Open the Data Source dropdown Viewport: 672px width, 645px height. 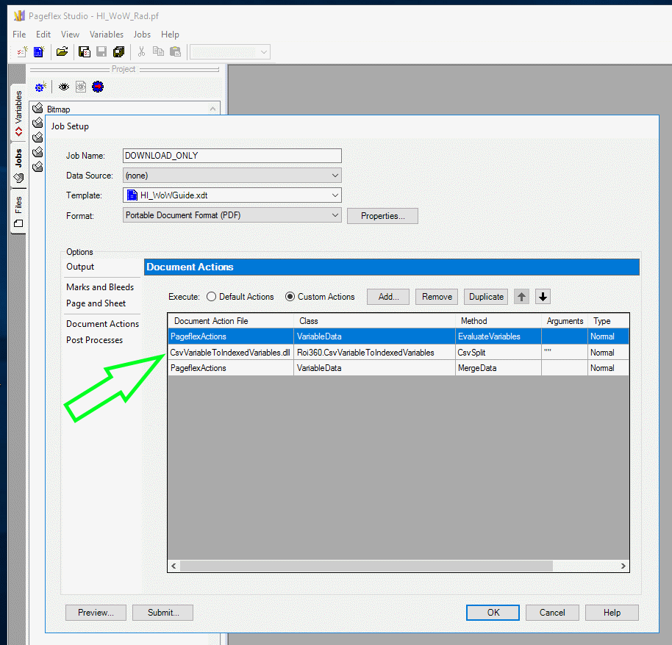(232, 175)
